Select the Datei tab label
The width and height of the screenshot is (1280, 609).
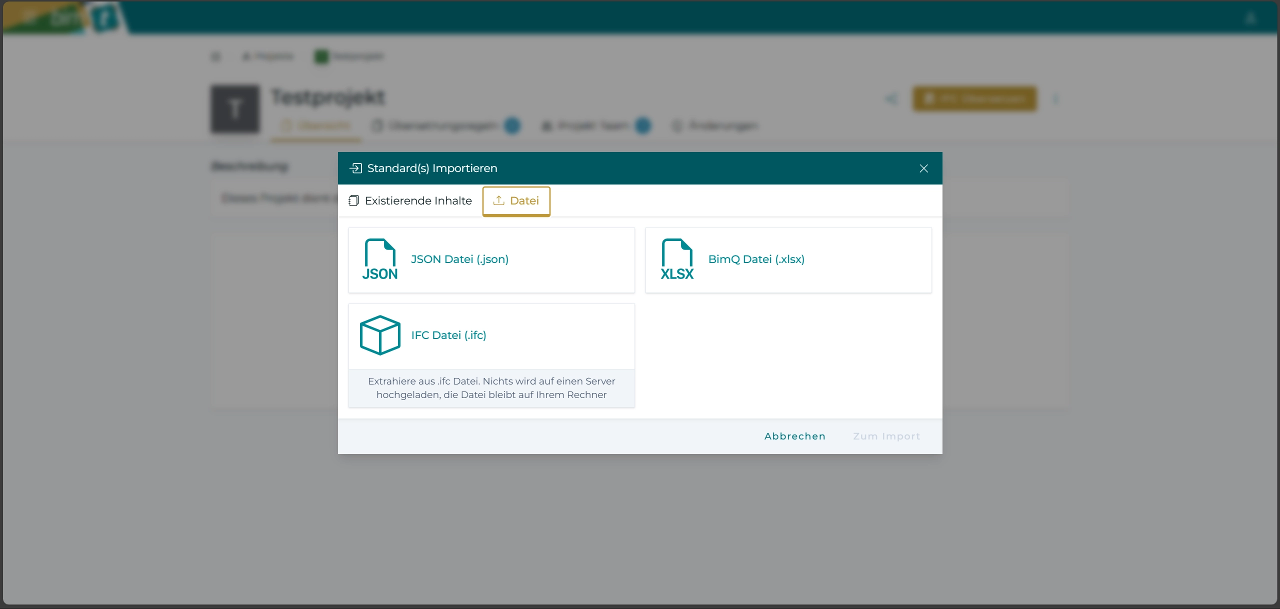[524, 200]
